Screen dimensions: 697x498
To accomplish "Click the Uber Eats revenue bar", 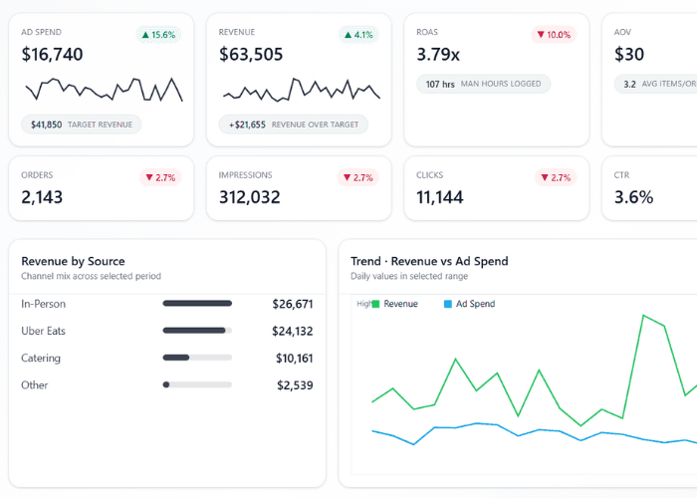I will pyautogui.click(x=197, y=331).
